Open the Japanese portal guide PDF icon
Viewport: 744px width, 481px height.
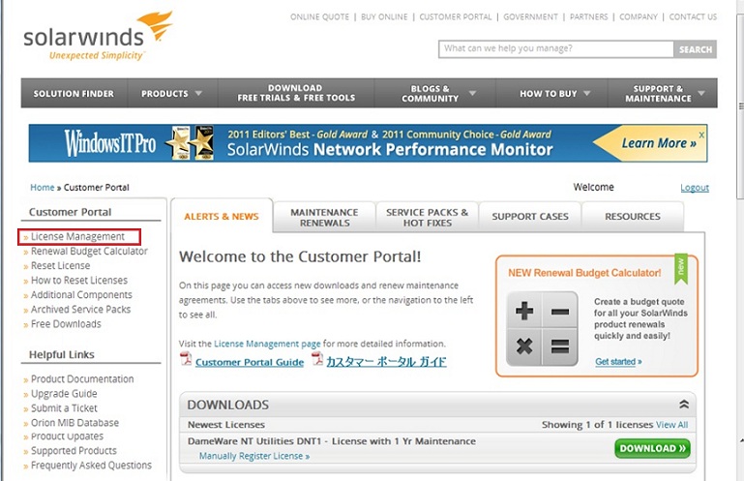pyautogui.click(x=317, y=359)
